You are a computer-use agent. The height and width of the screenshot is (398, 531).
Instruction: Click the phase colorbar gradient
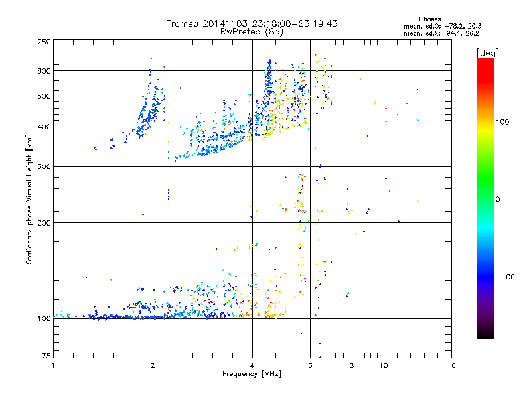click(x=486, y=198)
